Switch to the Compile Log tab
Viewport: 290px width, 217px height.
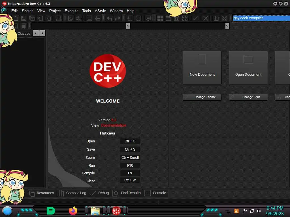pyautogui.click(x=72, y=193)
